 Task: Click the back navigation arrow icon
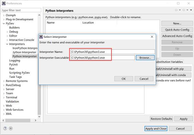tap(176, 10)
